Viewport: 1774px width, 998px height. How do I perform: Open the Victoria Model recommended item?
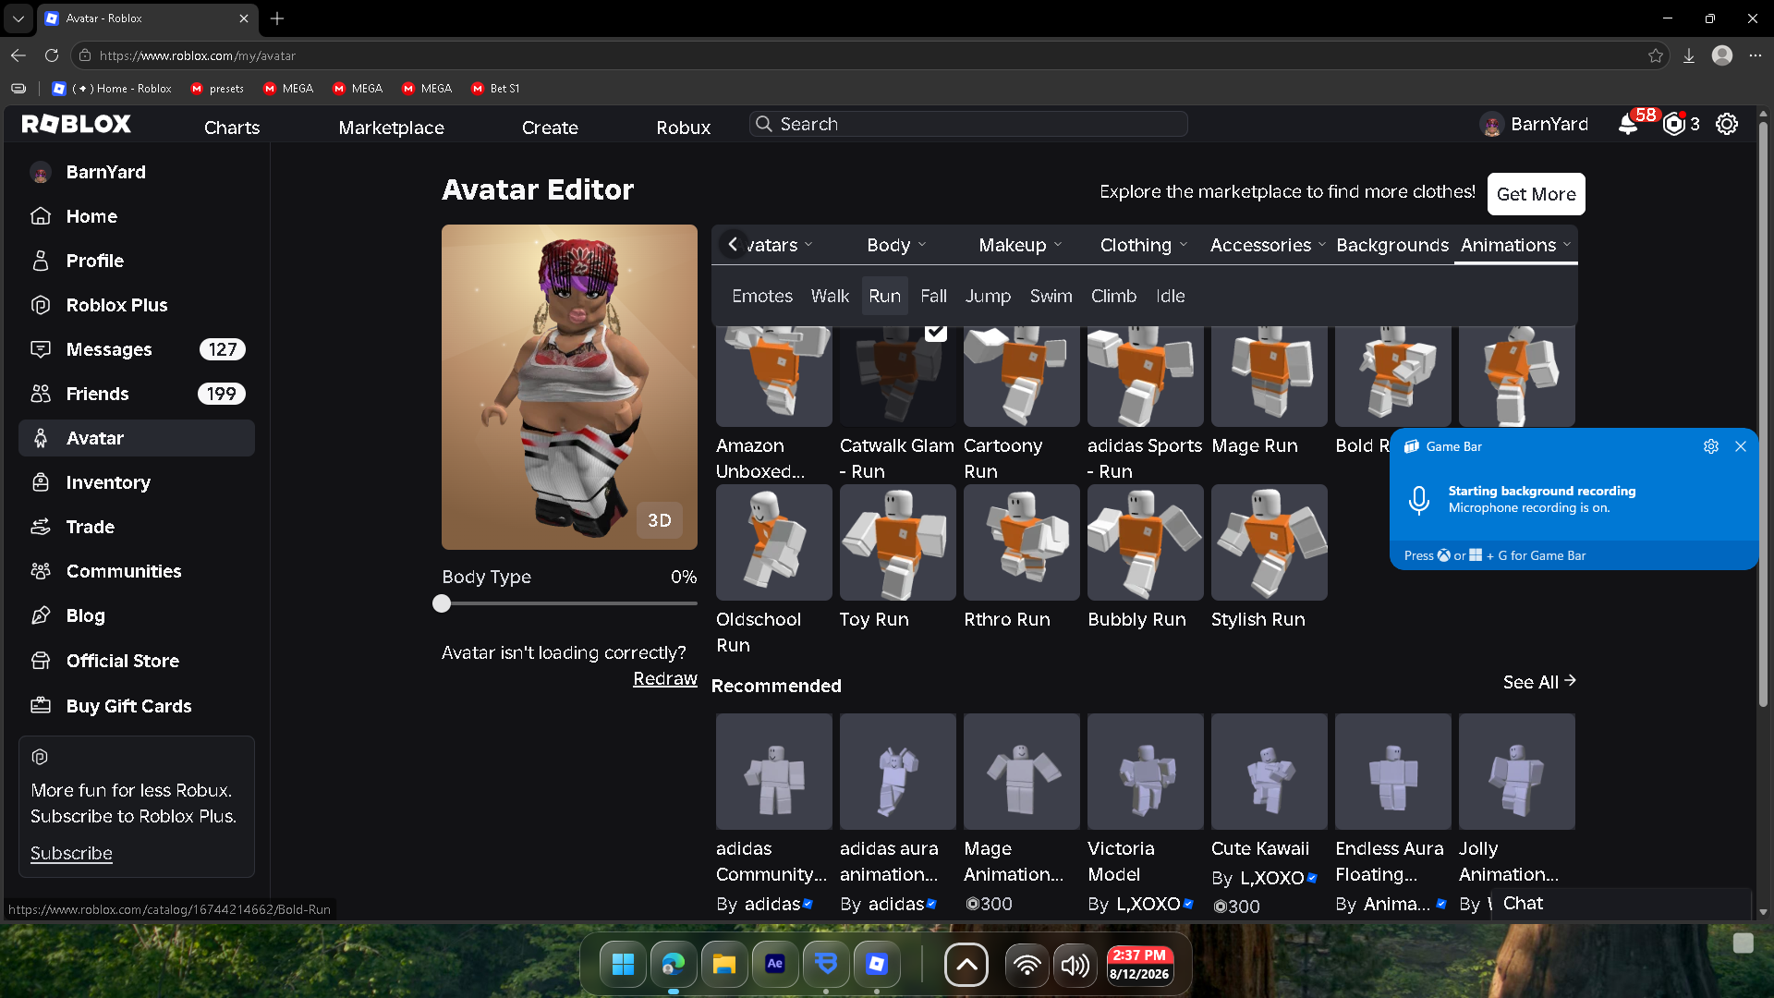(x=1146, y=772)
